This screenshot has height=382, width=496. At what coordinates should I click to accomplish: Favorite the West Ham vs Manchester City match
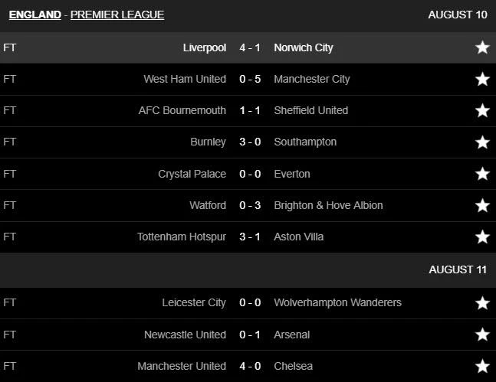pyautogui.click(x=482, y=79)
